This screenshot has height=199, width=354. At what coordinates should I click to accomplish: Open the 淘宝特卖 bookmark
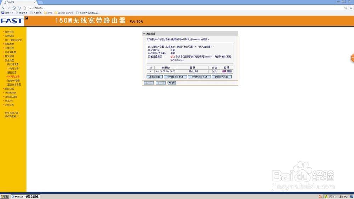22,13
